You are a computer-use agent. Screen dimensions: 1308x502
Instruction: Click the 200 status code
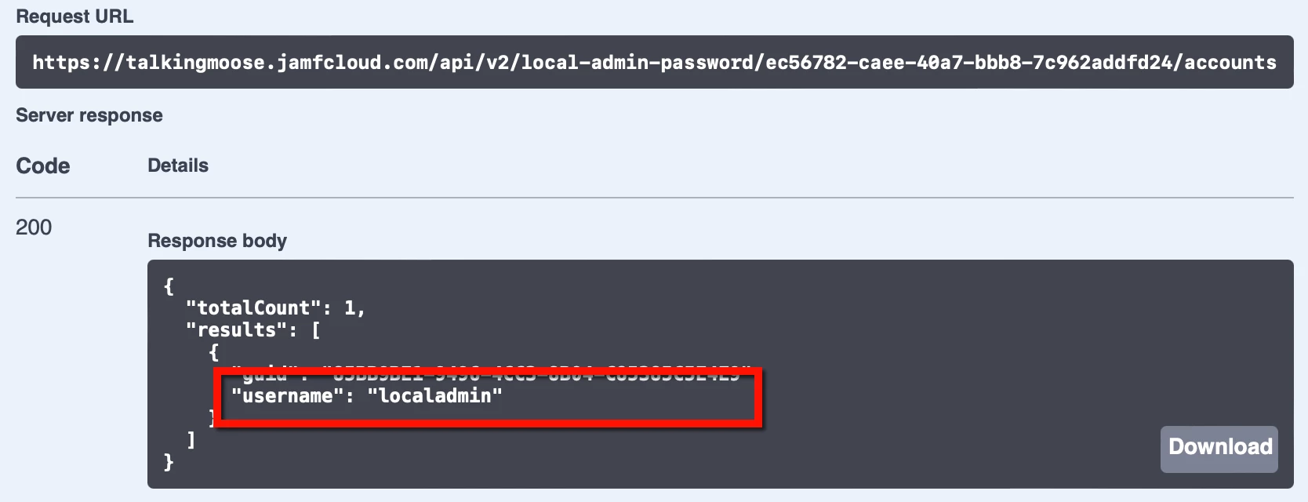[x=34, y=227]
